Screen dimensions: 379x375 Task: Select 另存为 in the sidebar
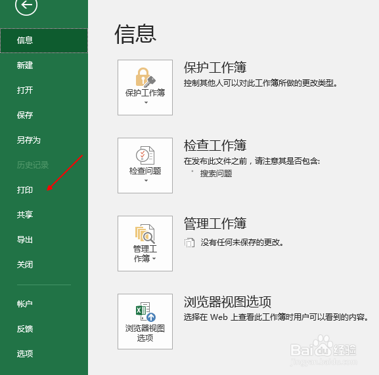44,140
